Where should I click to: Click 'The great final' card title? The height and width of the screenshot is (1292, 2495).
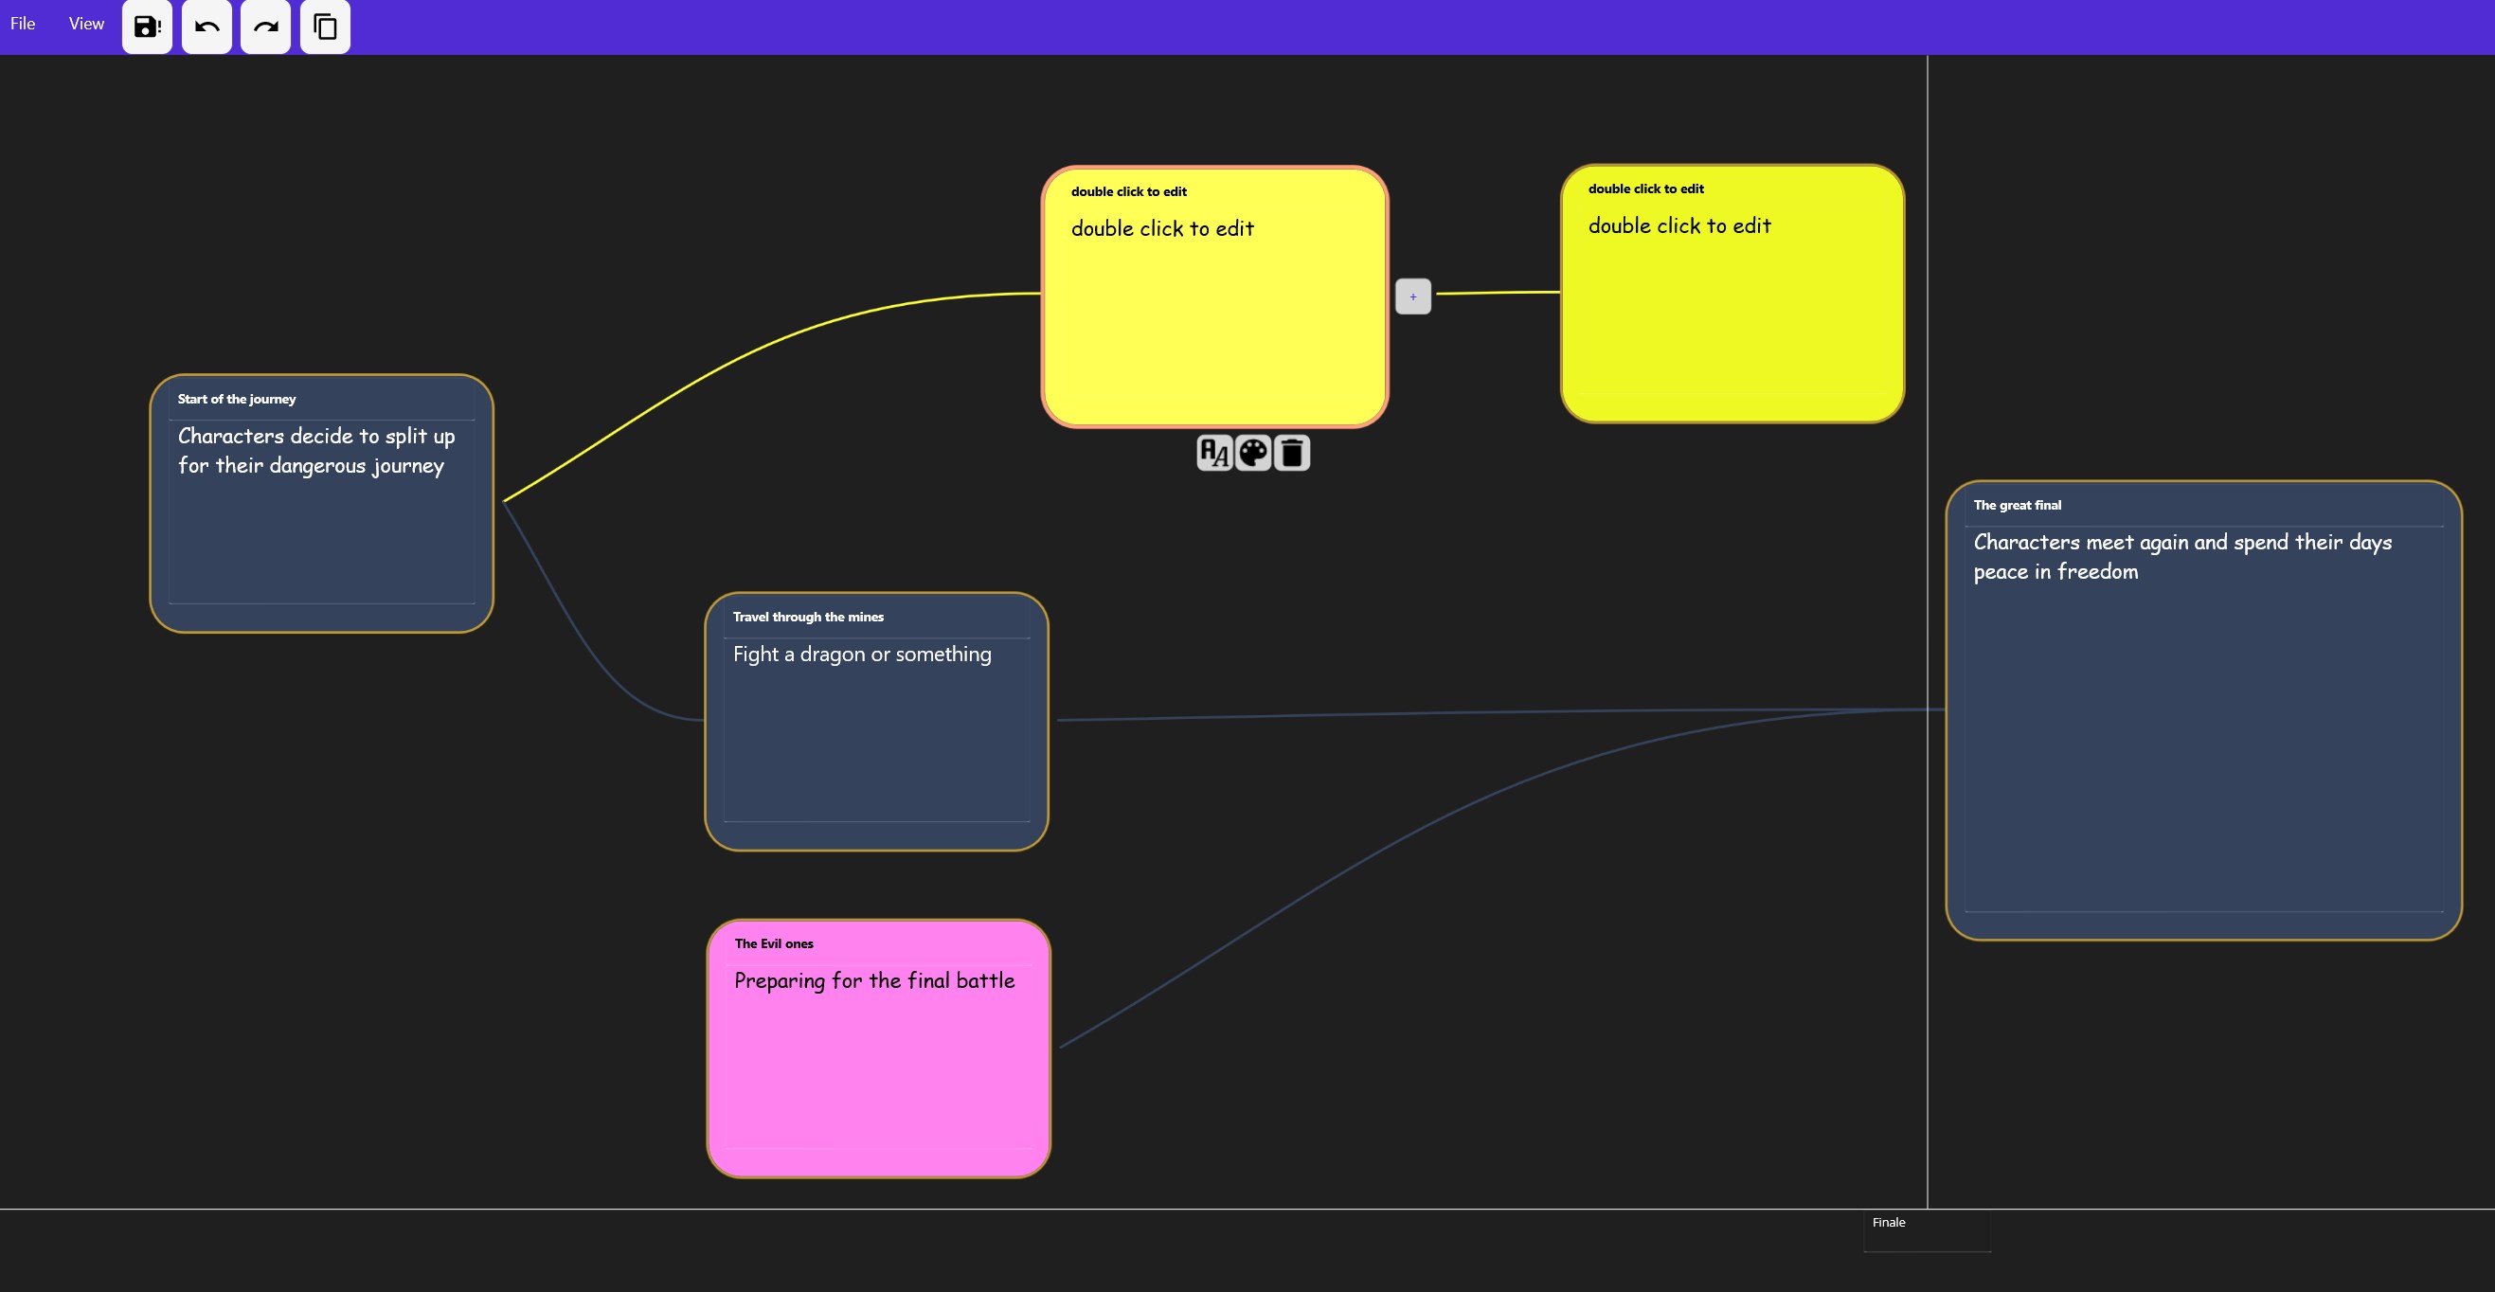(2017, 506)
